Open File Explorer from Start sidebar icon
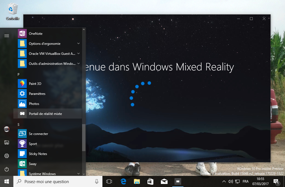Image resolution: width=285 pixels, height=187 pixels. tap(7, 142)
